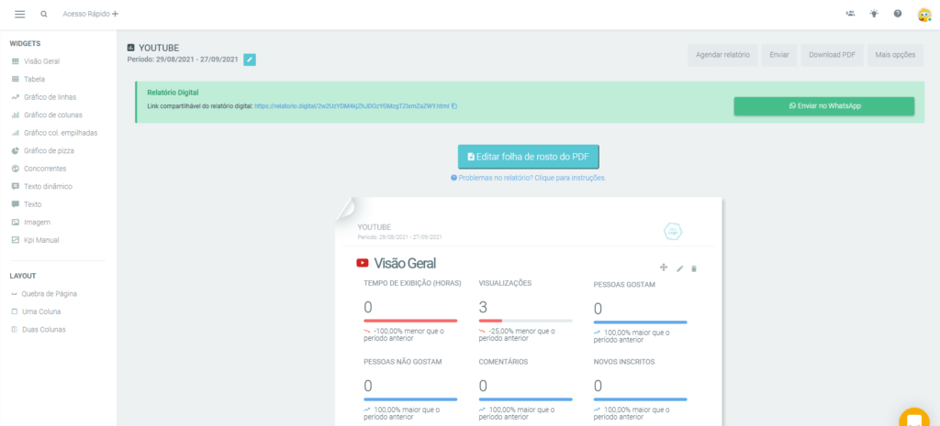Image resolution: width=940 pixels, height=426 pixels.
Task: Click the WIDGETS section heading
Action: click(25, 44)
